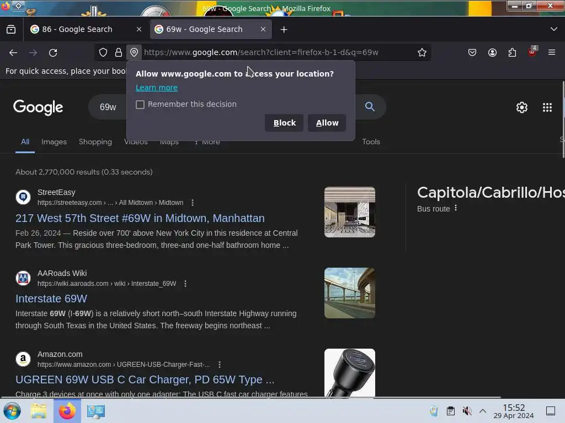Viewport: 565px width, 423px height.
Task: Open the Firefox View icon
Action: [11, 30]
